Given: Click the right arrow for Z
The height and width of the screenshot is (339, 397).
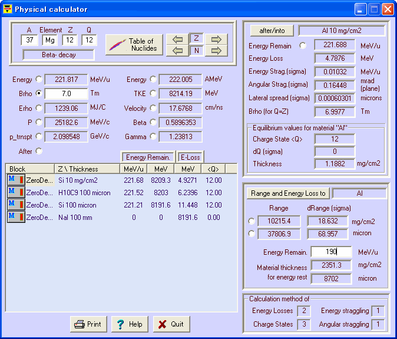Looking at the screenshot, I should click(x=216, y=40).
